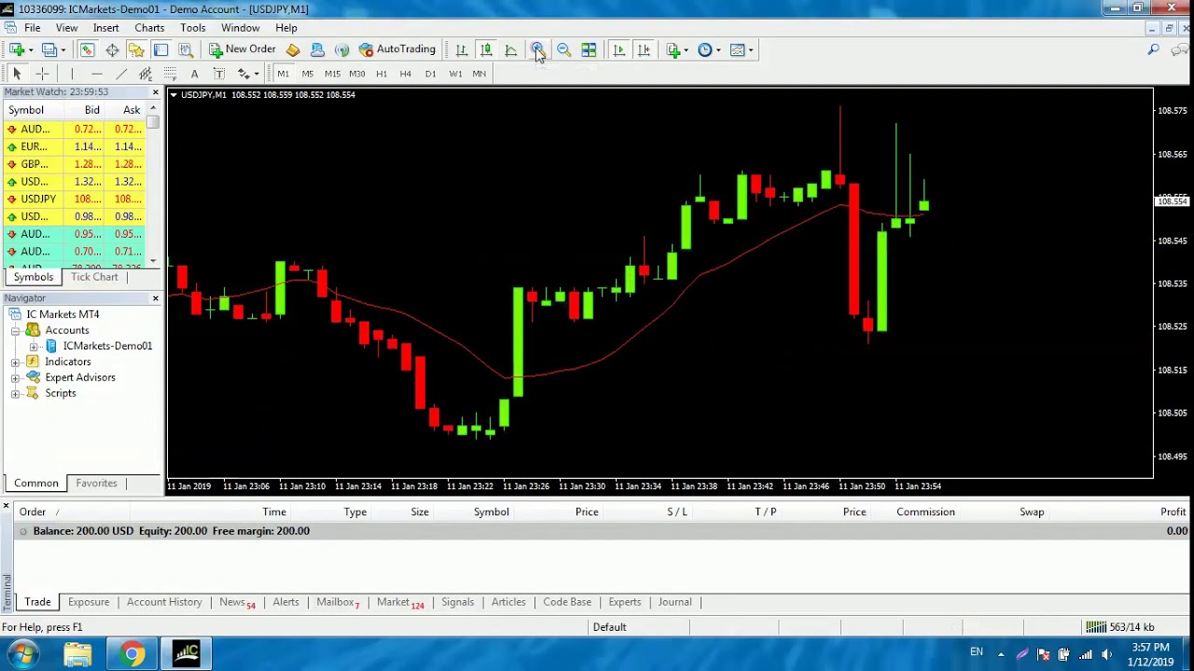Toggle the Market Watch window icon
This screenshot has width=1194, height=671.
87,49
